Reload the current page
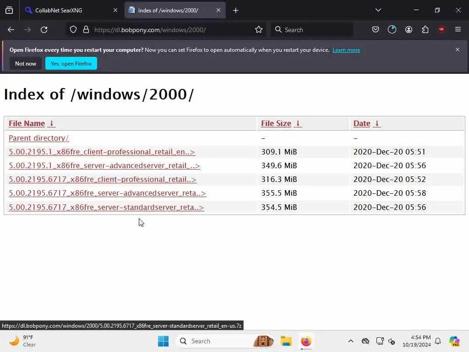Image resolution: width=469 pixels, height=352 pixels. (44, 30)
